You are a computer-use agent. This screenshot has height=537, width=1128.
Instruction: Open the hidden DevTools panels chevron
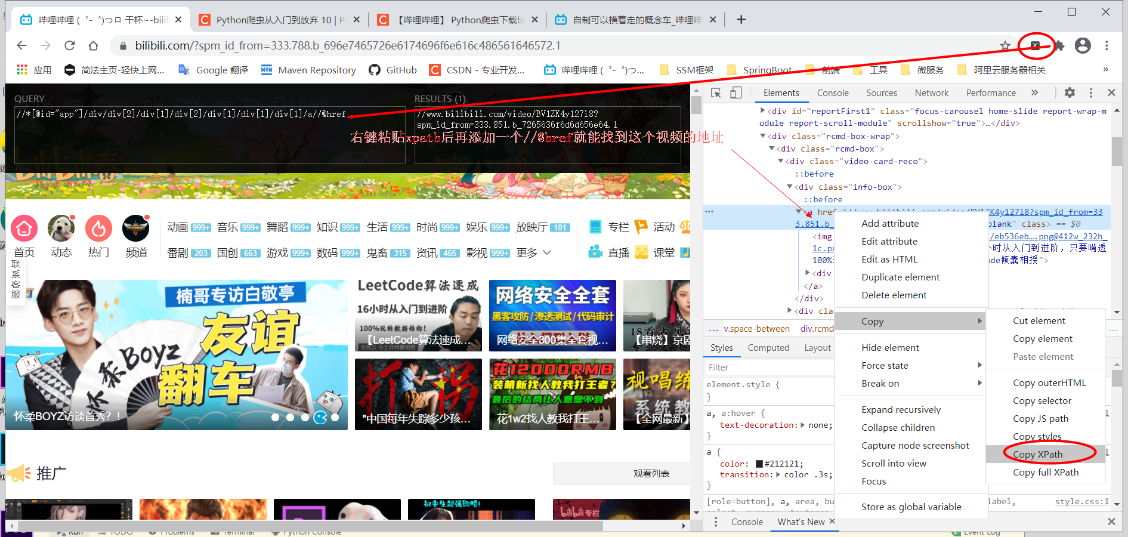pyautogui.click(x=1036, y=92)
